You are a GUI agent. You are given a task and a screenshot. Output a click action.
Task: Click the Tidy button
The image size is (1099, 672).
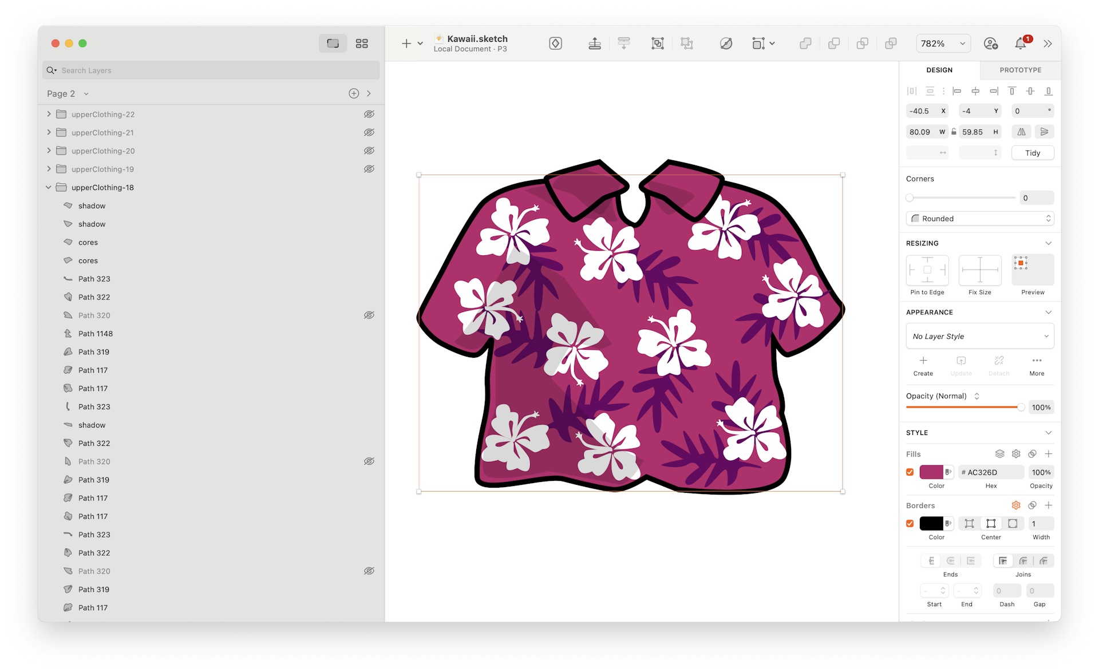tap(1033, 152)
